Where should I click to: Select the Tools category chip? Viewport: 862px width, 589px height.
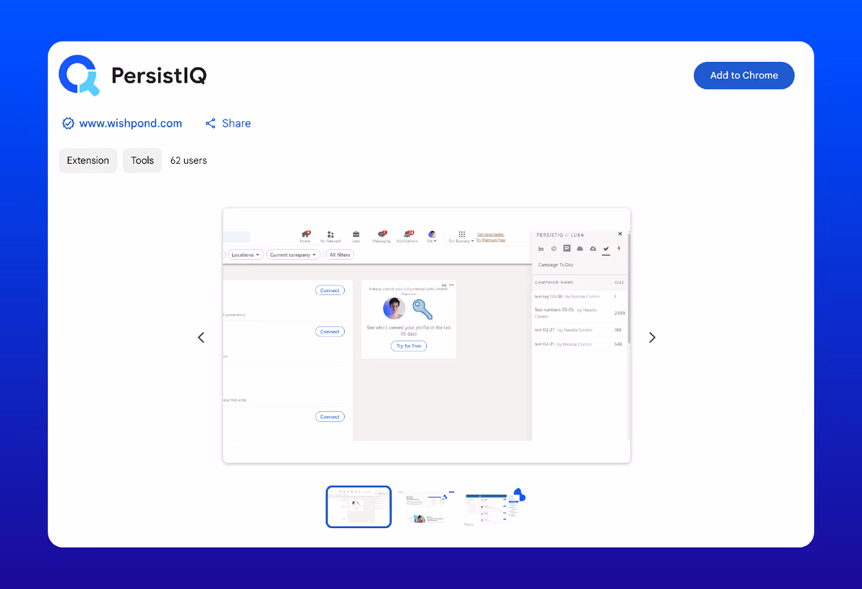coord(142,161)
